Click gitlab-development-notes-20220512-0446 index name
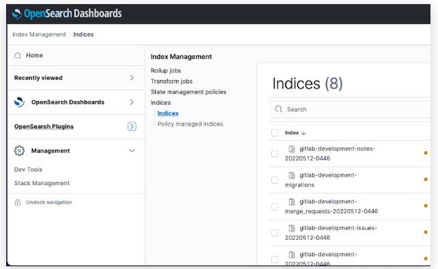This screenshot has height=269, width=438. [330, 154]
